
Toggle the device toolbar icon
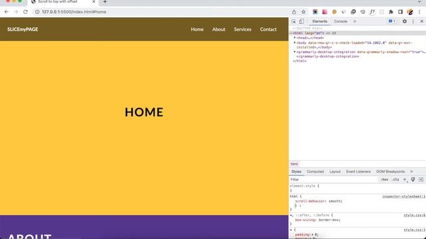tap(302, 21)
